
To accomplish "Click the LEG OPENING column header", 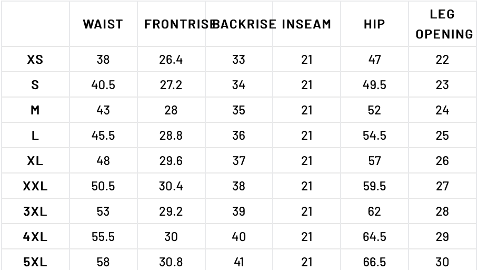I will [x=444, y=24].
